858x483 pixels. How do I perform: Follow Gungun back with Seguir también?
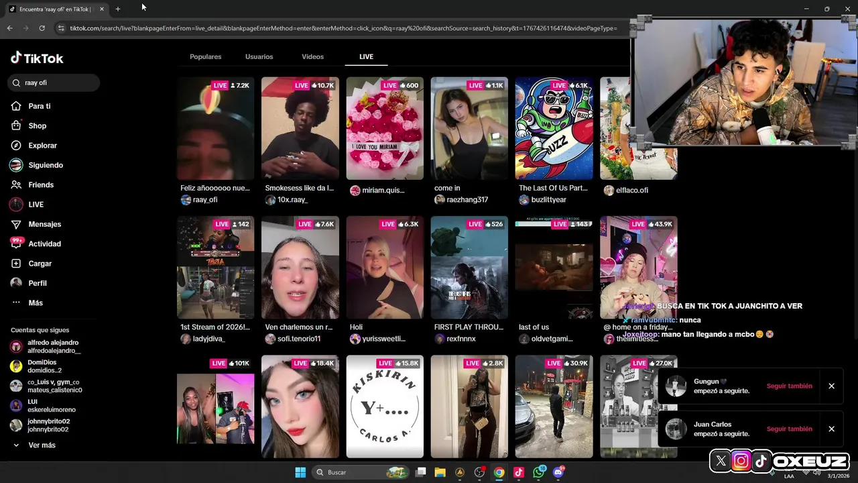coord(789,386)
